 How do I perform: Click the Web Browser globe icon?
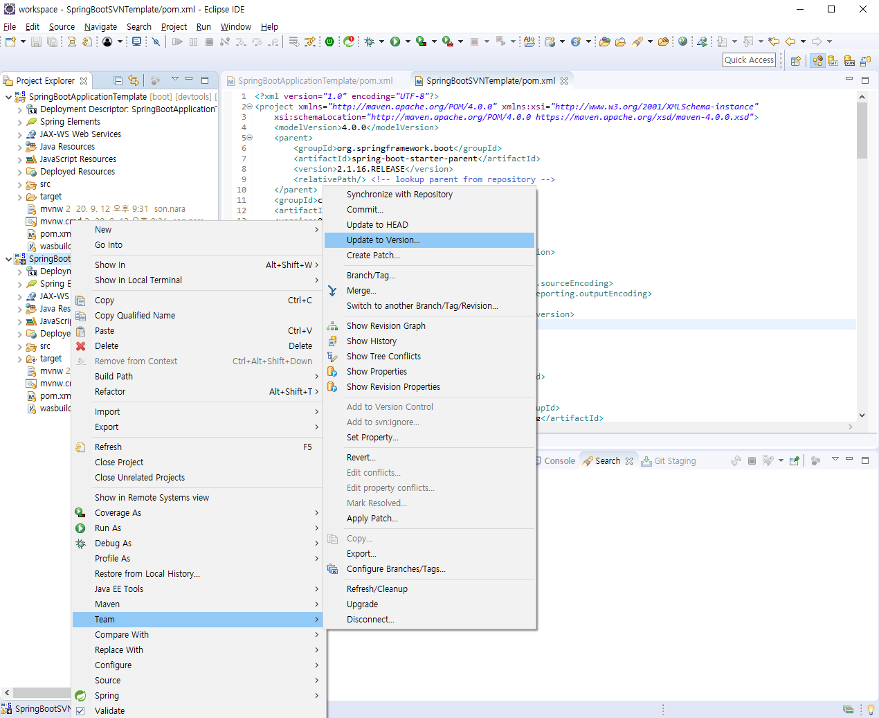[x=683, y=42]
